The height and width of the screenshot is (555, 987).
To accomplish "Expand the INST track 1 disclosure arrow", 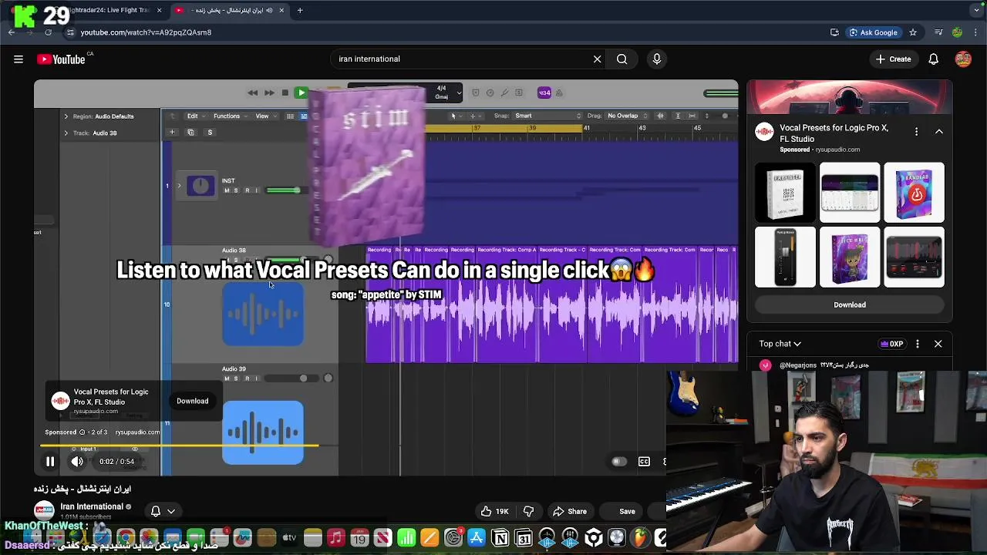I will pos(180,186).
